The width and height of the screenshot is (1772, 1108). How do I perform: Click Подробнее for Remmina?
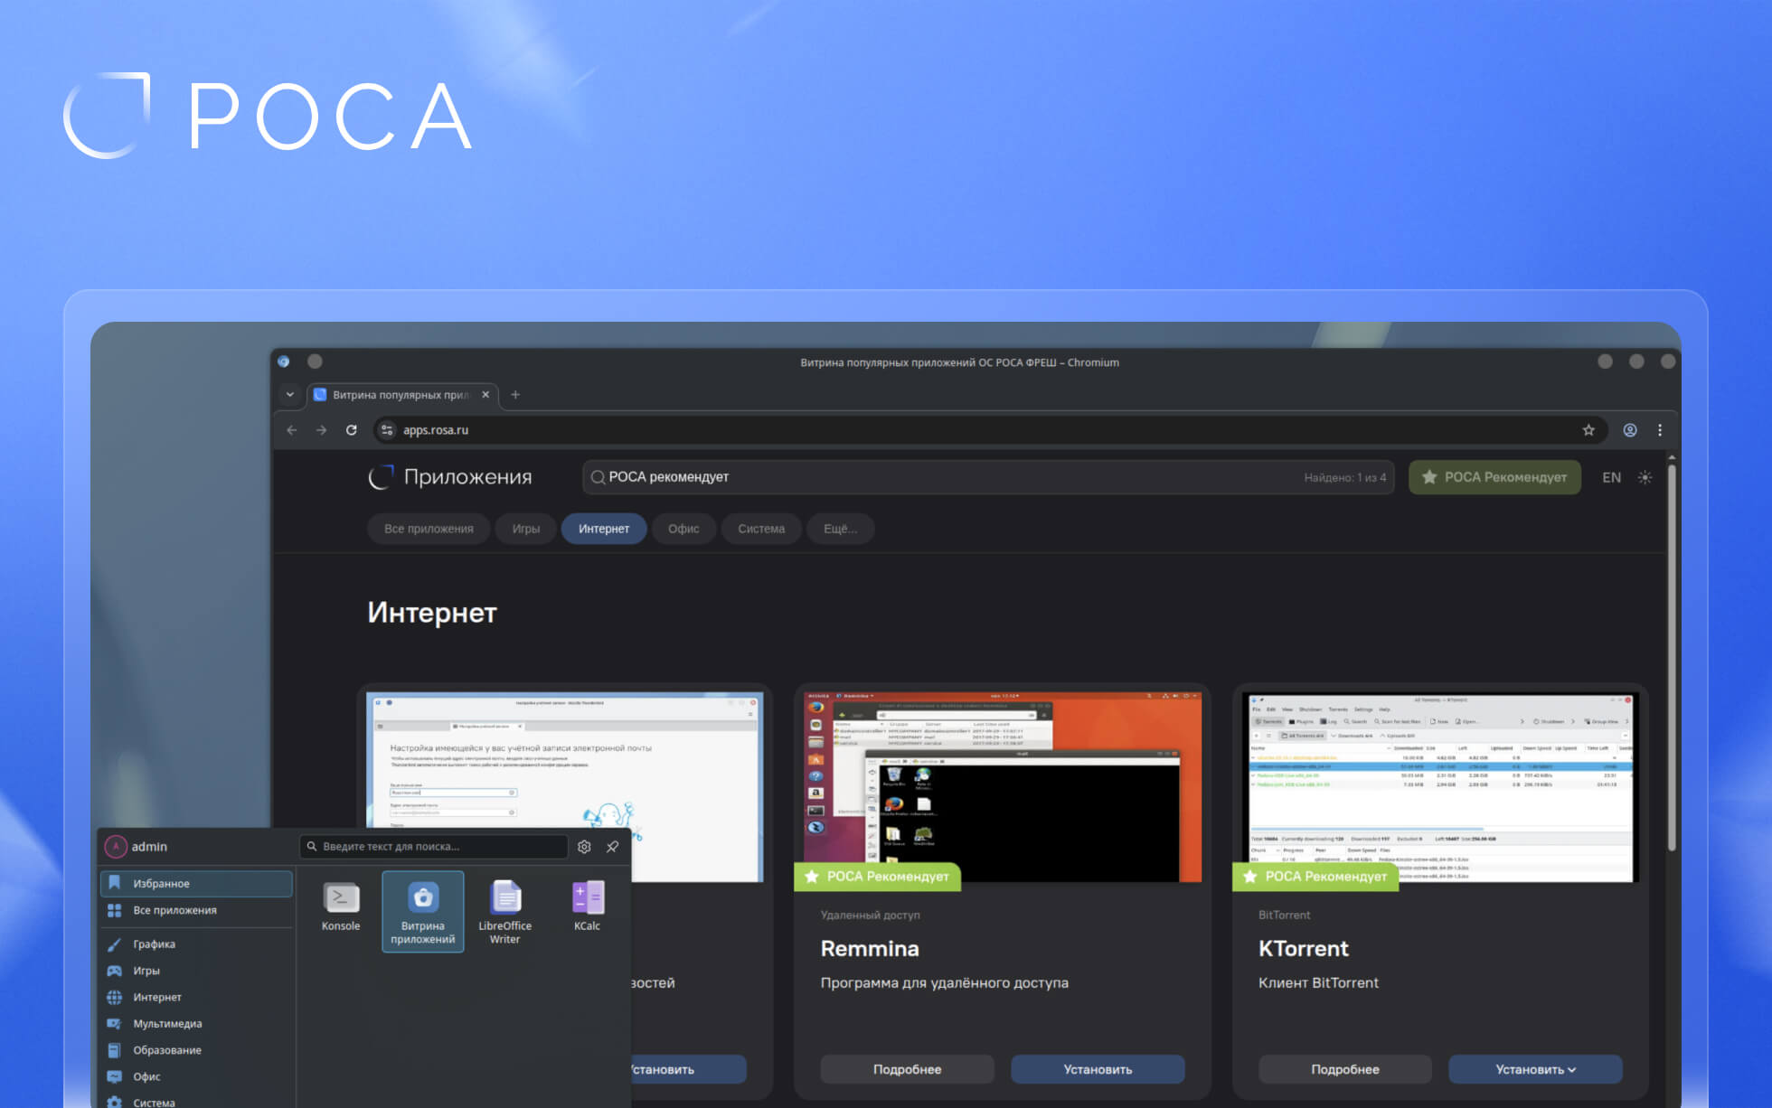[907, 1069]
